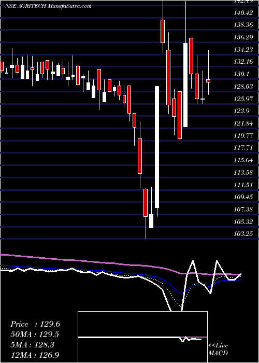
Task: Click the <<Live MACD label
Action: (218, 349)
